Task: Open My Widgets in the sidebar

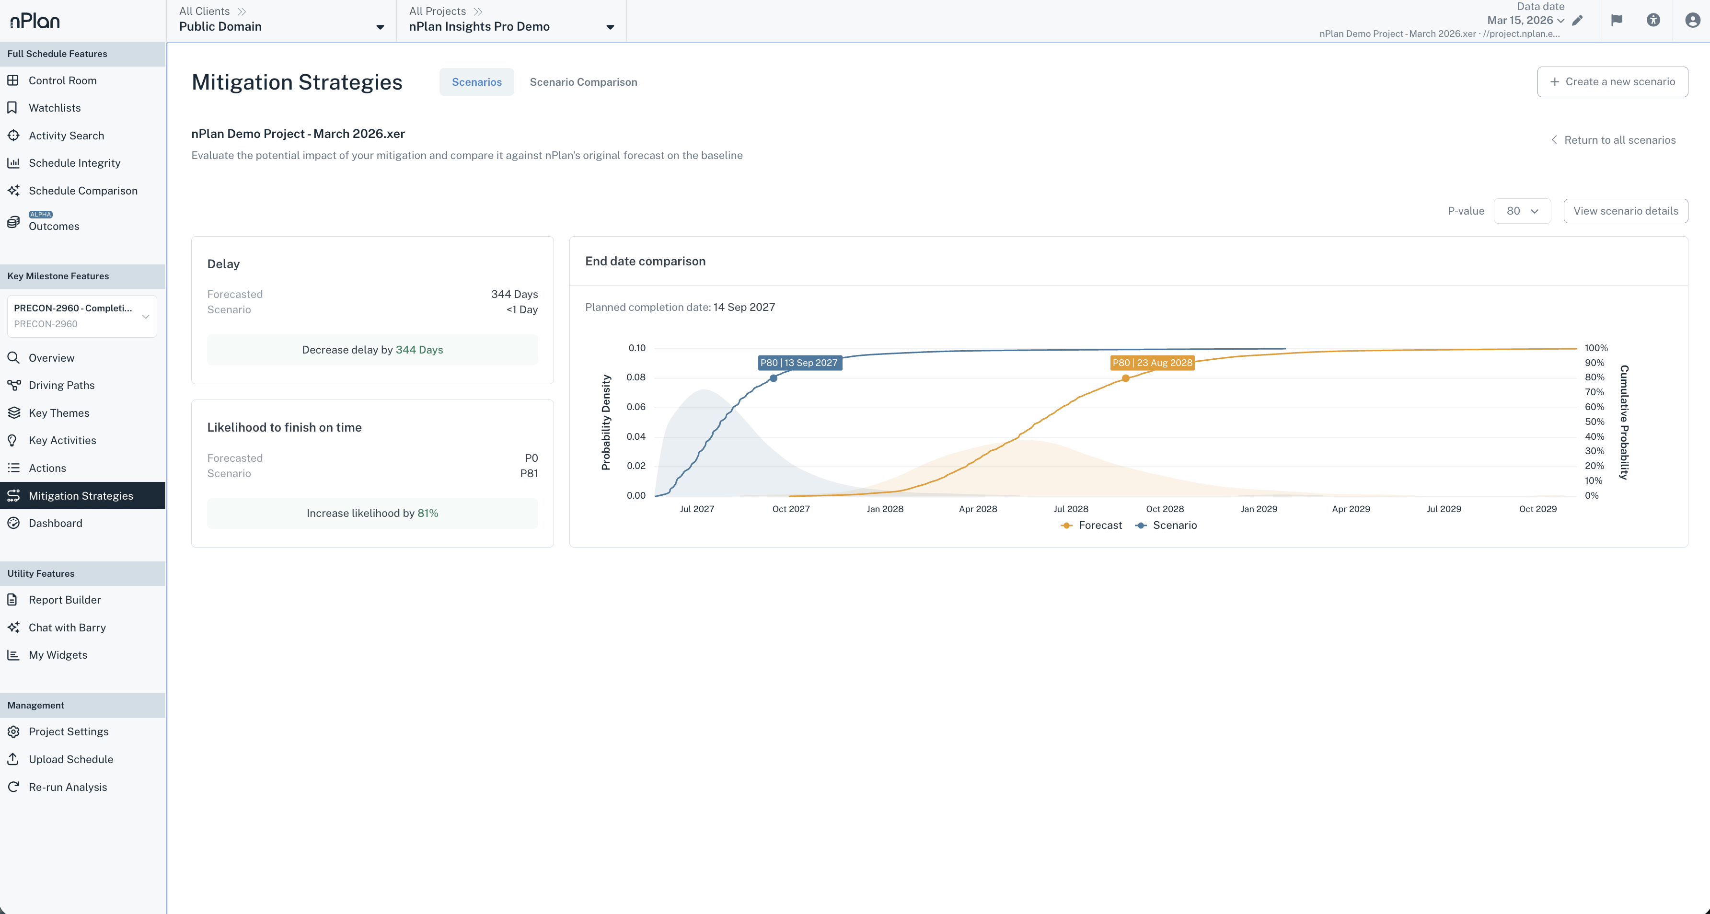Action: [x=82, y=655]
